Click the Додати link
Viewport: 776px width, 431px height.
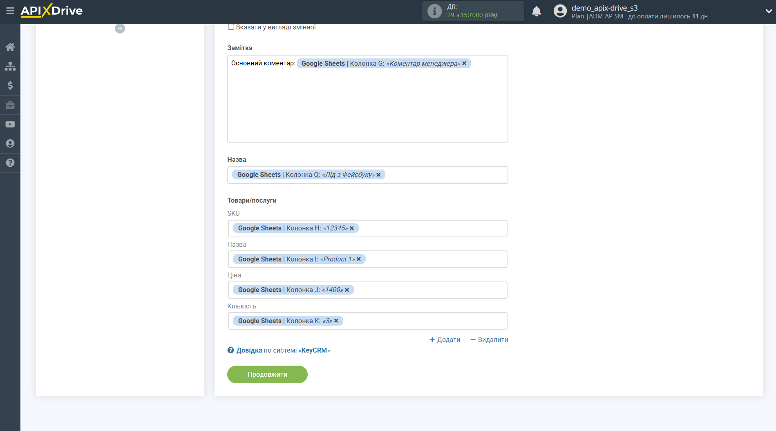445,340
